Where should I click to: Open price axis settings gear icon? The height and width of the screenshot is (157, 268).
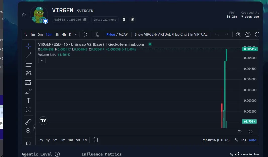250,131
